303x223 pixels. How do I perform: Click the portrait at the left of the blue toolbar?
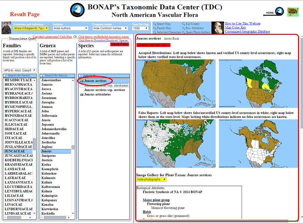6,28
